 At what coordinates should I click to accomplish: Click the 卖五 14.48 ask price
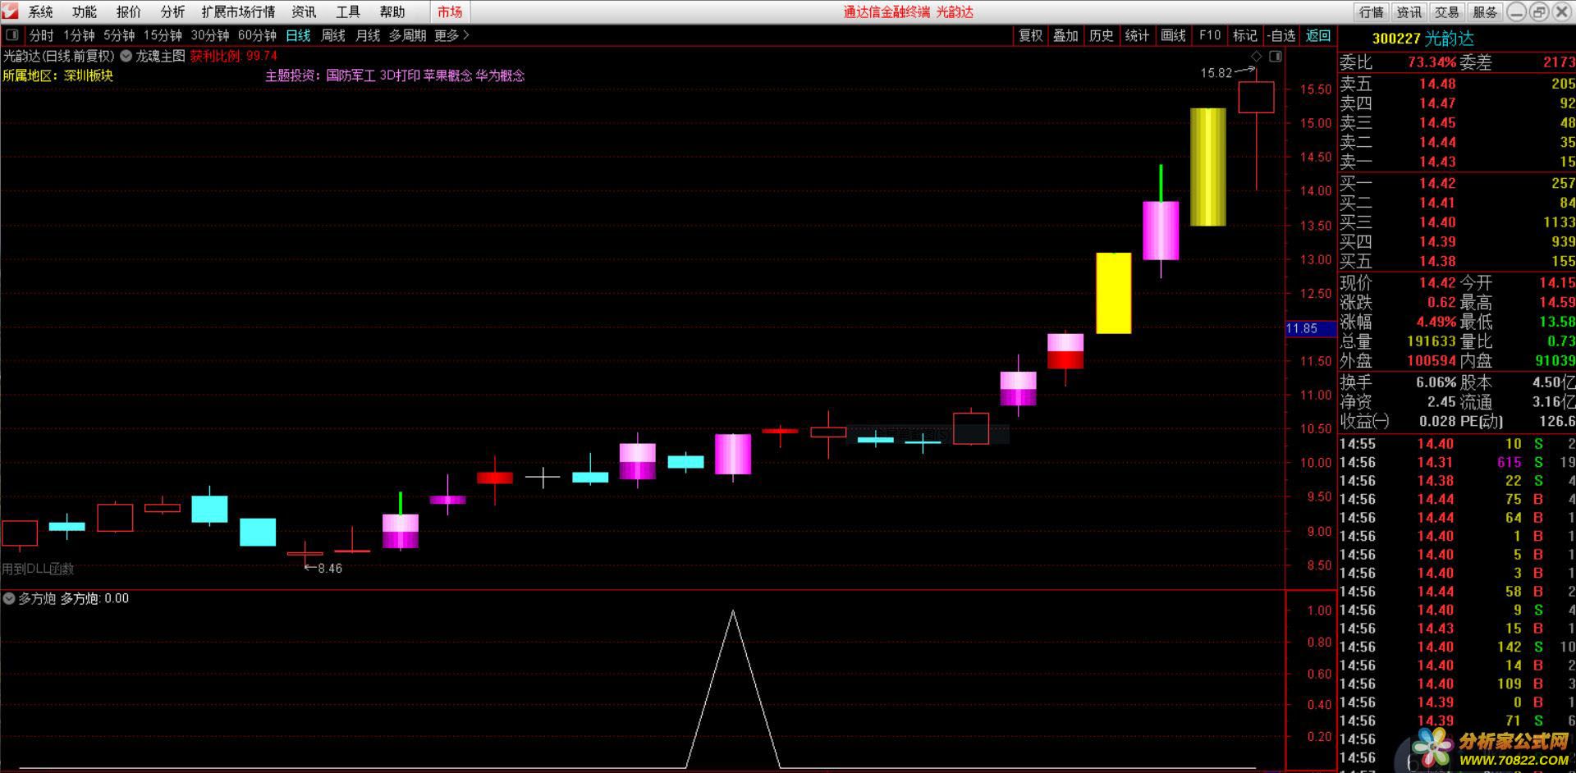pos(1437,84)
